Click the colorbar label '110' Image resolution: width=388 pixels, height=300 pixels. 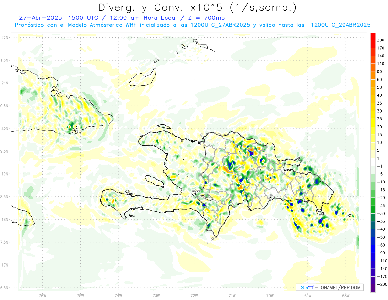pyautogui.click(x=381, y=64)
